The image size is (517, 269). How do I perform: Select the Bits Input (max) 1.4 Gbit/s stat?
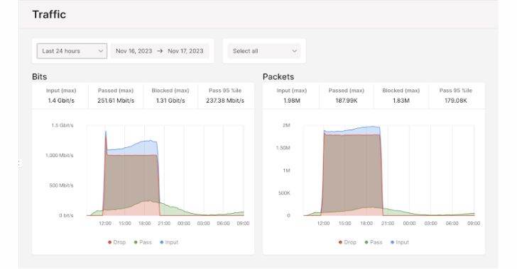click(x=61, y=96)
